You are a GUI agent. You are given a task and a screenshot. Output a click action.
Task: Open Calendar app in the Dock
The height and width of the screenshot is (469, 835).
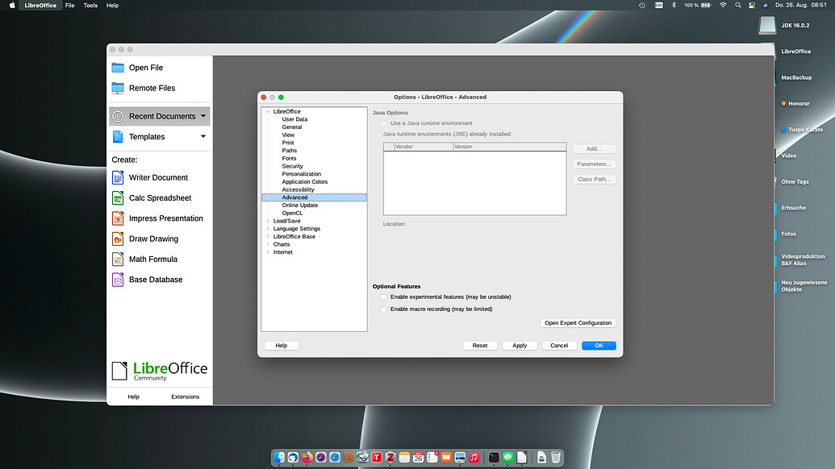418,457
